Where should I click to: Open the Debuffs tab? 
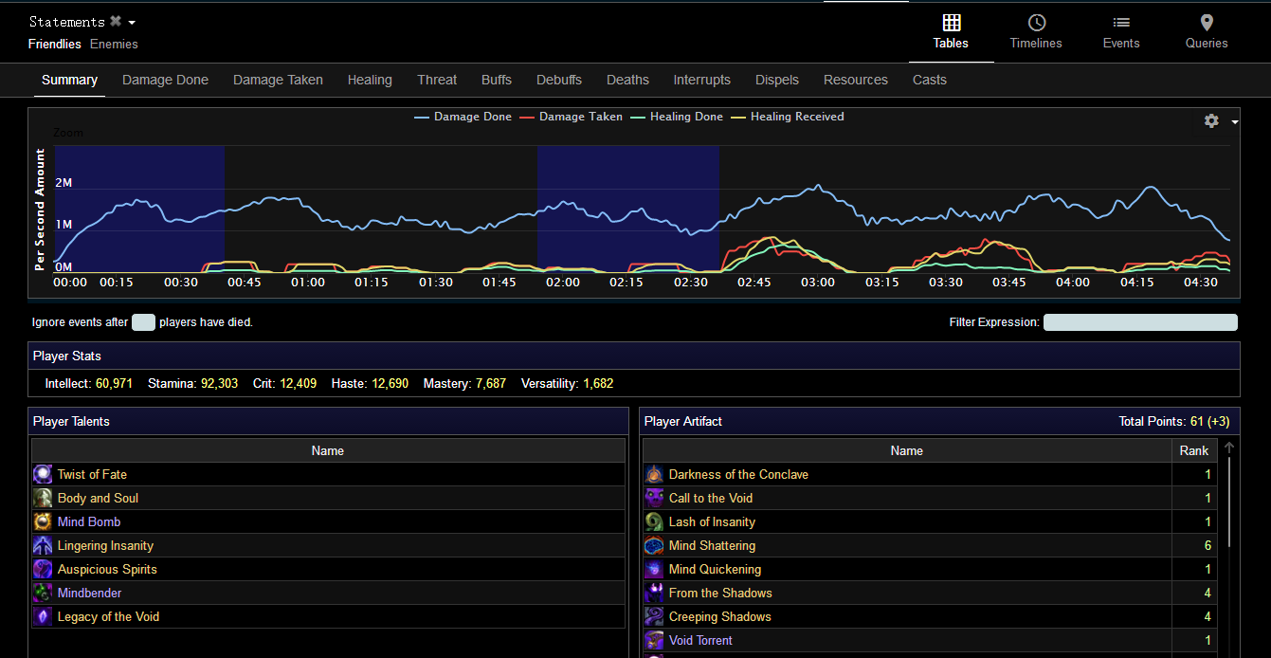[559, 80]
